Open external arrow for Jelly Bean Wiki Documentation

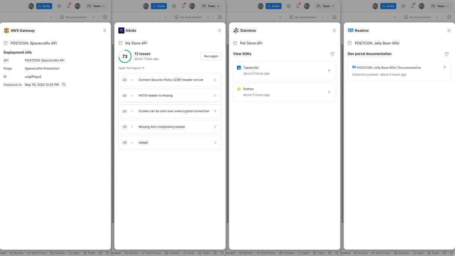click(x=445, y=68)
